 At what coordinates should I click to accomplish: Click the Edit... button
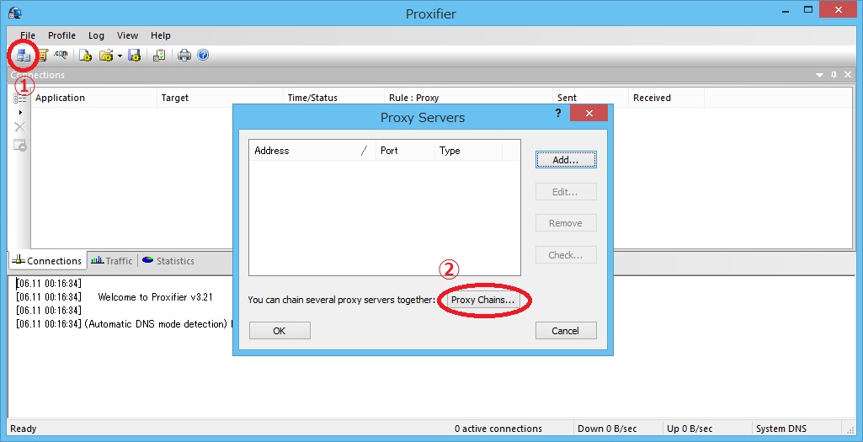click(566, 192)
